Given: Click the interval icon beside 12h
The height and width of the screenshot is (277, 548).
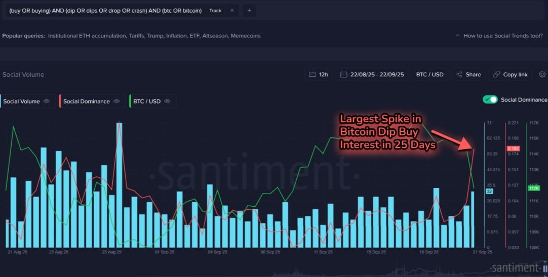Looking at the screenshot, I should (312, 74).
